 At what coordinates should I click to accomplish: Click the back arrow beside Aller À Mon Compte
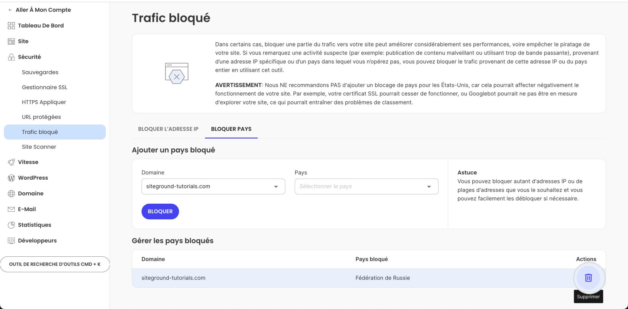10,10
